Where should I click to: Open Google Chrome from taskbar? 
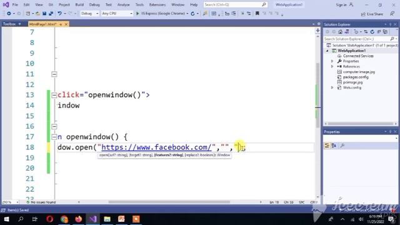tap(64, 219)
